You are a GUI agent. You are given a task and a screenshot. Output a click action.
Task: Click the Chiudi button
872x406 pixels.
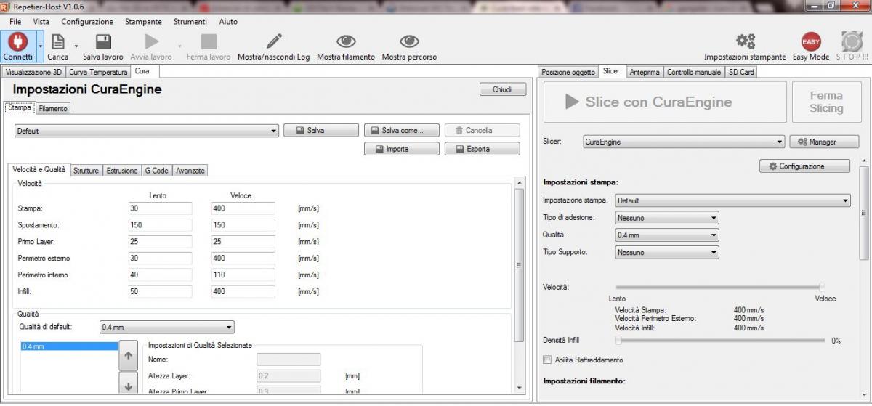503,89
